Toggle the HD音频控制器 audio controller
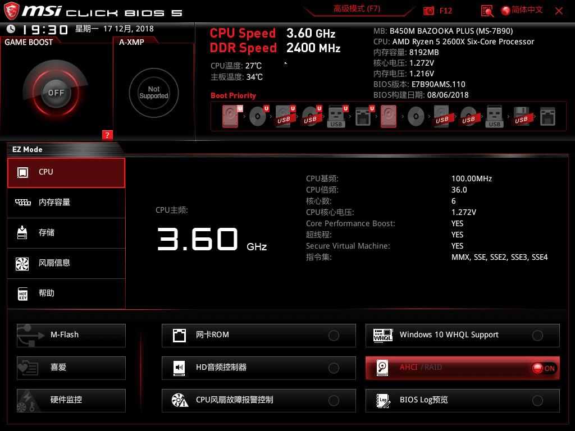The height and width of the screenshot is (431, 575). [x=334, y=368]
